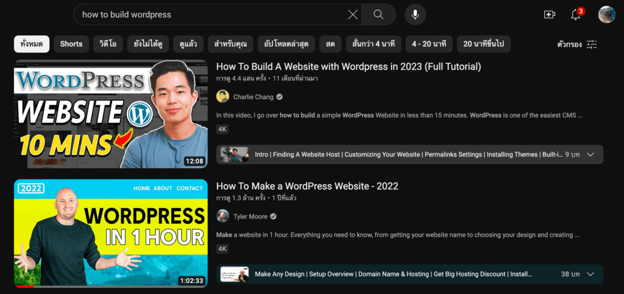Expand chapters of Tyler Moore video
The height and width of the screenshot is (294, 624).
coord(590,274)
